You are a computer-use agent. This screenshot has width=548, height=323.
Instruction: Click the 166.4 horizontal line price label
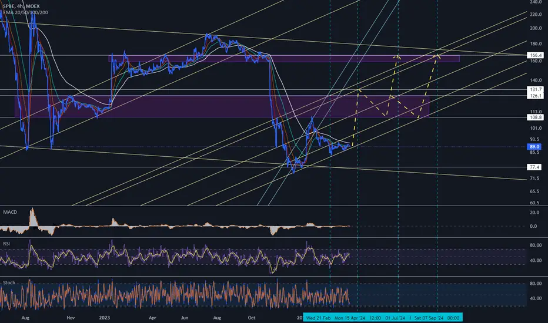click(x=536, y=55)
